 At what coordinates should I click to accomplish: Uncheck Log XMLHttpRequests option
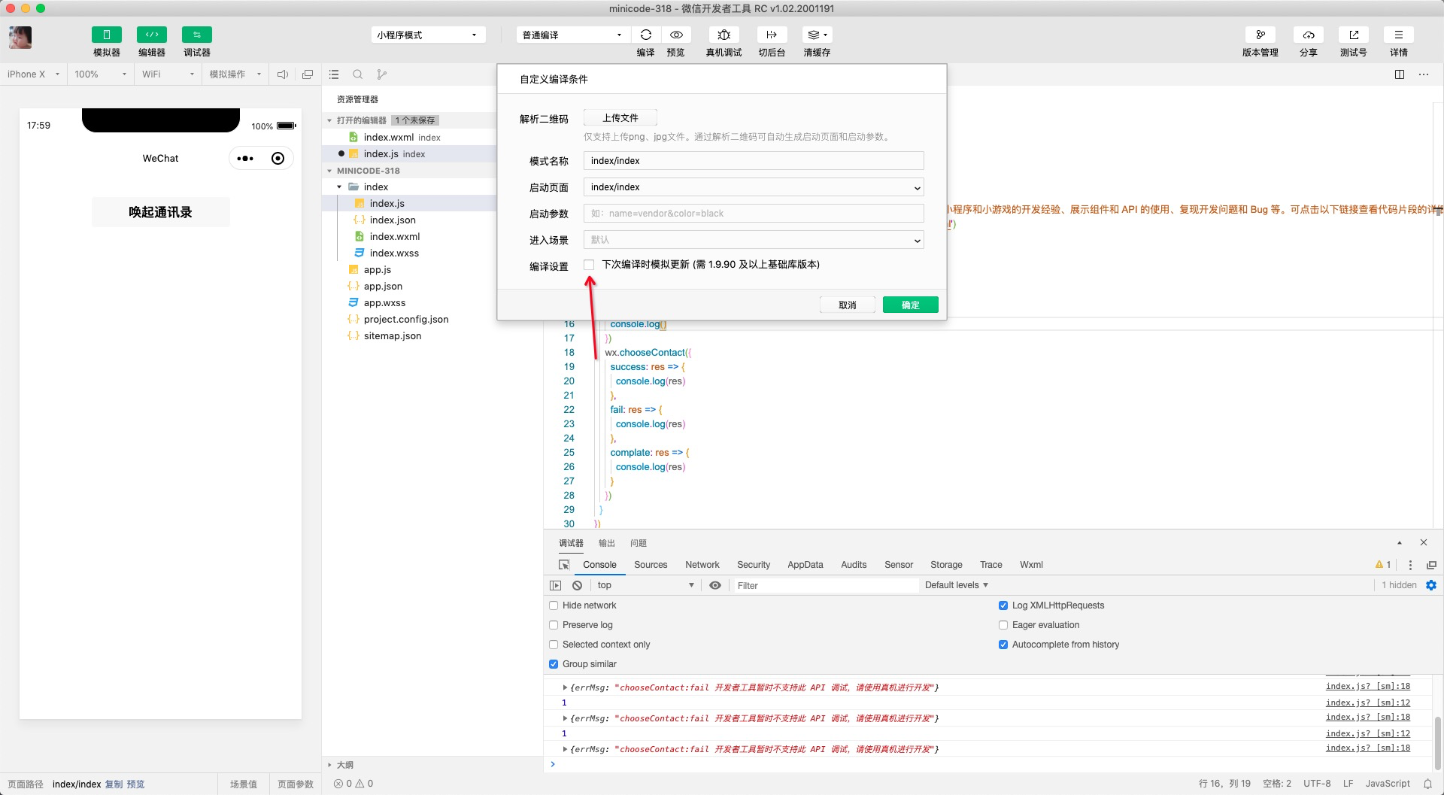pyautogui.click(x=1003, y=605)
